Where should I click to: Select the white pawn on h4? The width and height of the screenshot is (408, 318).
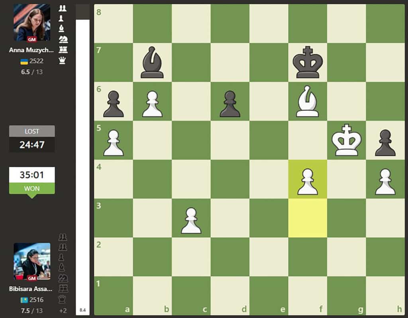coord(385,180)
